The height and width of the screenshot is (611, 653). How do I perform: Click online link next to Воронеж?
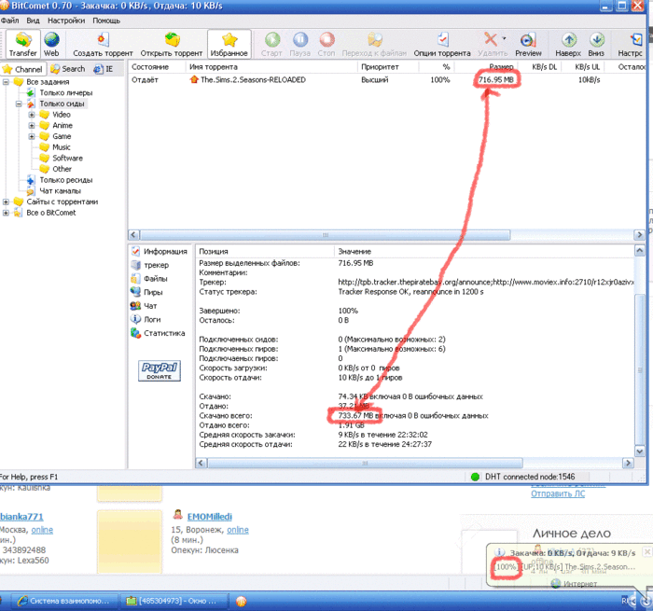tap(238, 530)
